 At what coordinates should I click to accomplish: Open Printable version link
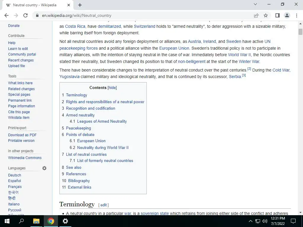(21, 141)
